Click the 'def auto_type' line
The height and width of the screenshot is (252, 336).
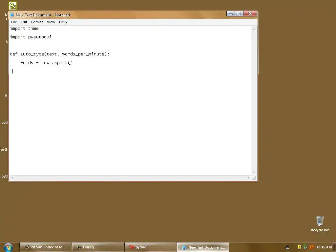tap(60, 54)
